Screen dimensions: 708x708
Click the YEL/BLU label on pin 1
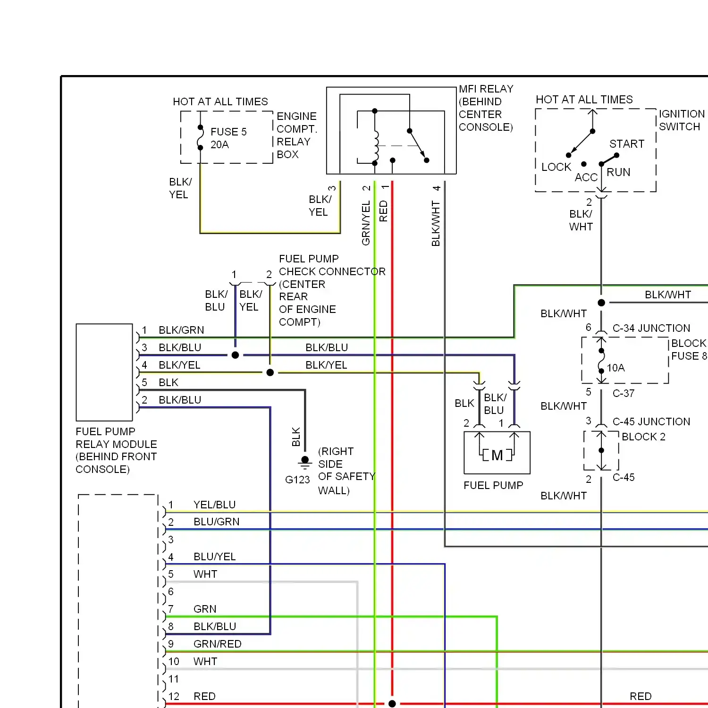click(x=214, y=505)
